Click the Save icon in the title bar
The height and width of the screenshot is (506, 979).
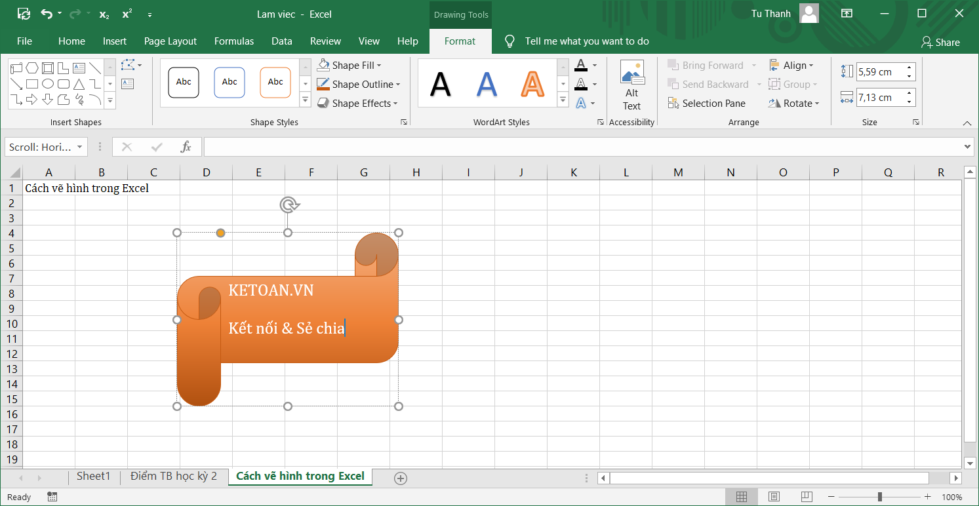click(24, 14)
